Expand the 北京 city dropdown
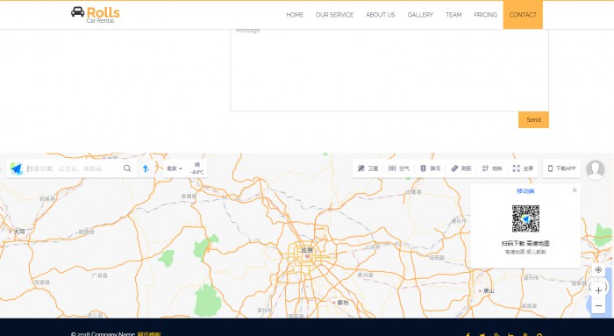Viewport: 614px width, 336px height. tap(175, 168)
